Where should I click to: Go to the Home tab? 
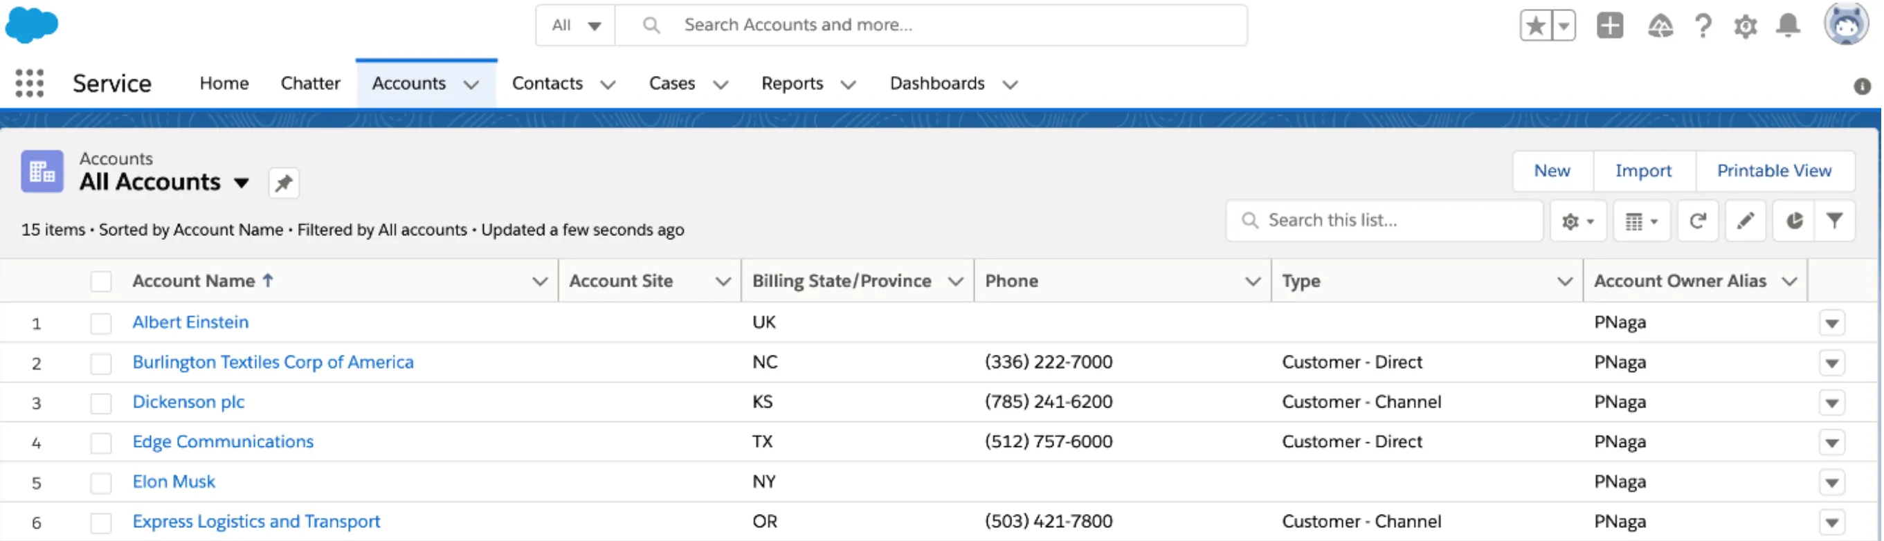tap(224, 83)
